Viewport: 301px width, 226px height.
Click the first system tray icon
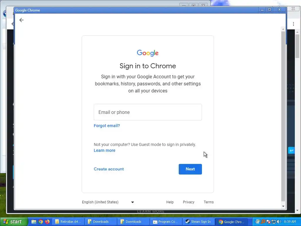pos(257,222)
